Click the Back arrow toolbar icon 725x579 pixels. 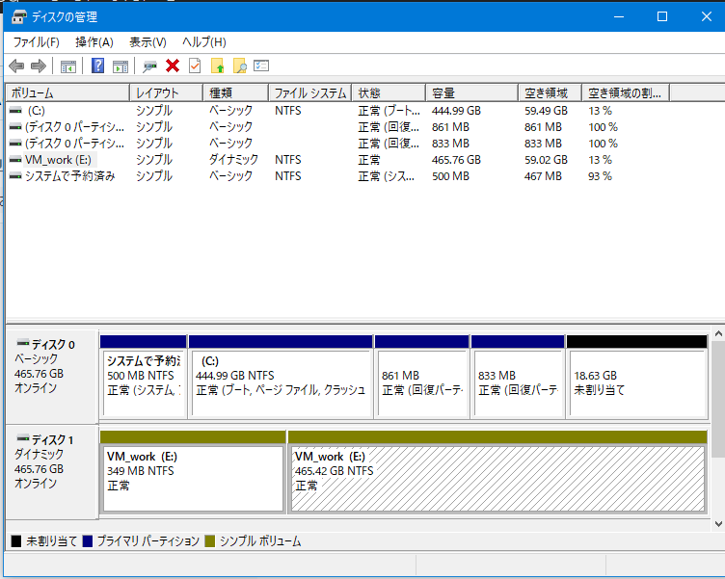[x=16, y=66]
